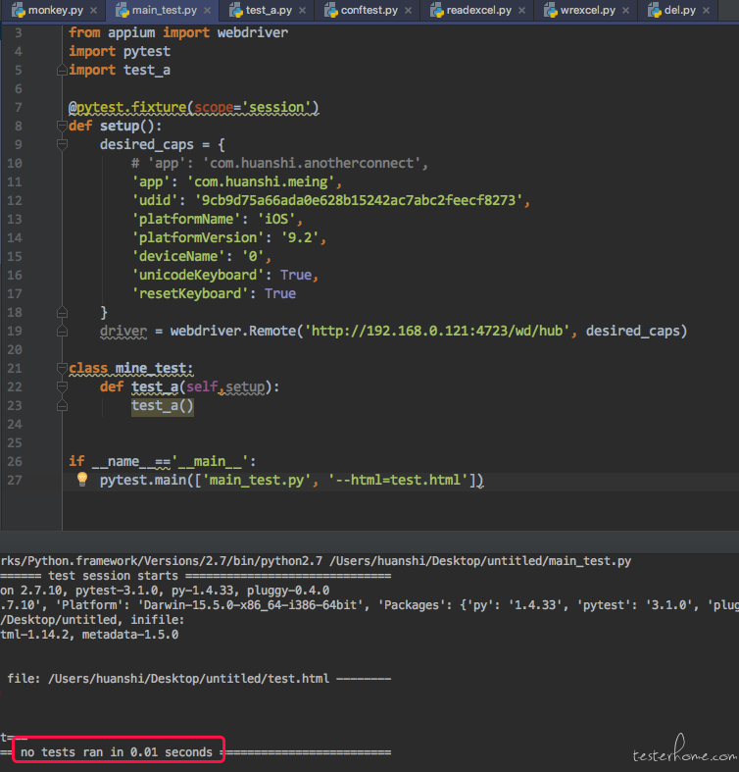Close the conftest.py tab
The width and height of the screenshot is (739, 772).
point(408,11)
